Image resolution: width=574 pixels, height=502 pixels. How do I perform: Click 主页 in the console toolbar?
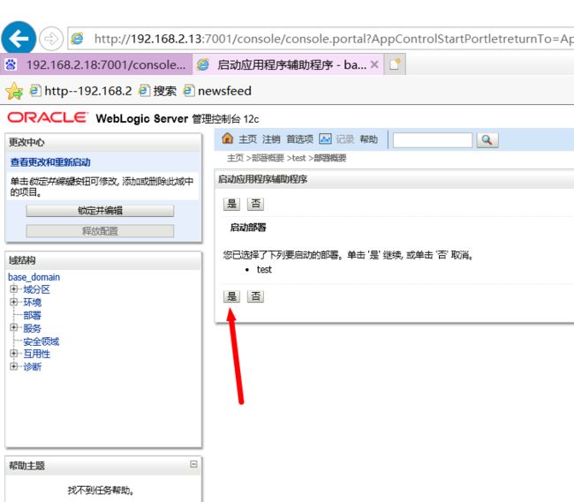pos(248,139)
